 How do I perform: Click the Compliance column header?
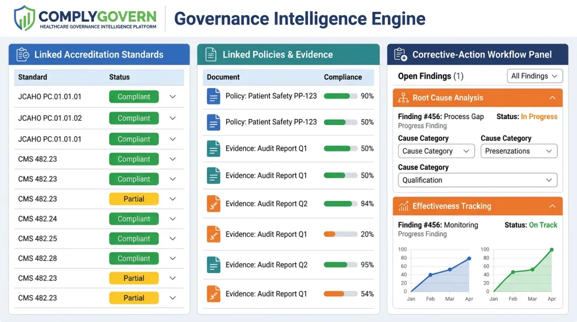(x=343, y=77)
